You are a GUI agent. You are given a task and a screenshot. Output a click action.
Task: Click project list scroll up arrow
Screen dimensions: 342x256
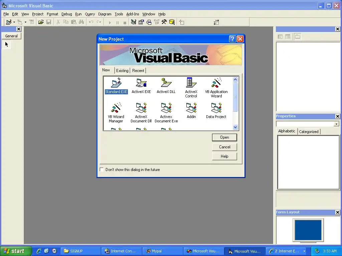point(235,79)
